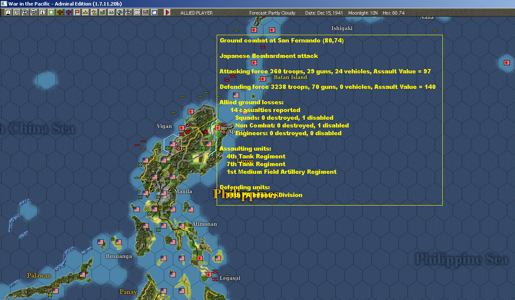Open the save game disk icon
This screenshot has width=515, height=300.
click(x=8, y=12)
